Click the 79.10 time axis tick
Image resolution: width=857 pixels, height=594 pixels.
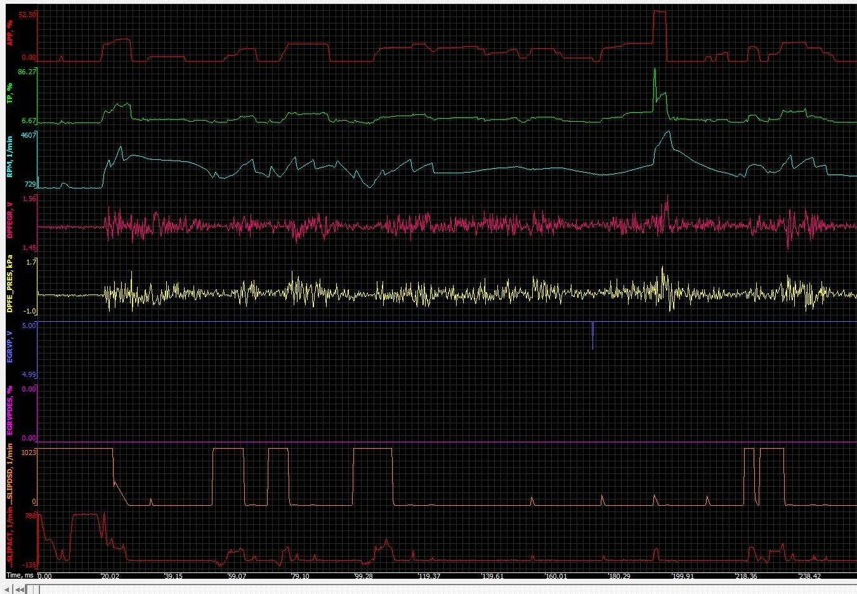300,576
